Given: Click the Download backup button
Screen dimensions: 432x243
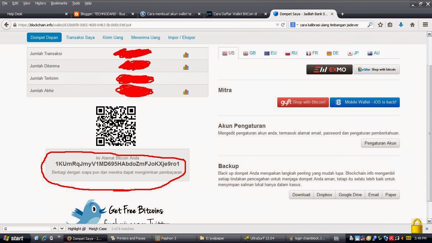Looking at the screenshot, I should pyautogui.click(x=301, y=195).
